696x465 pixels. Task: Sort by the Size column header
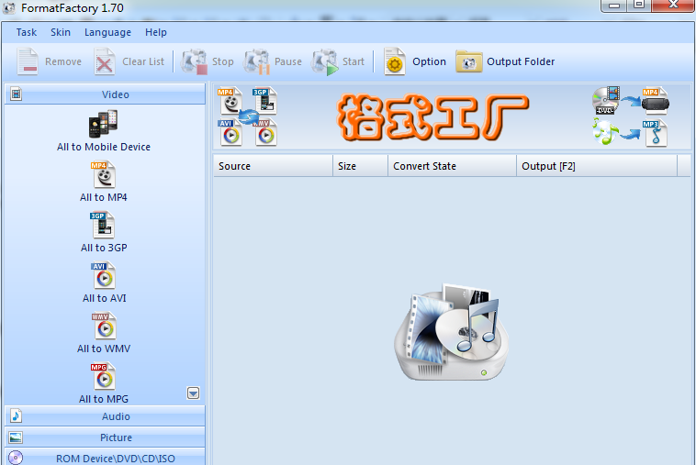(x=361, y=166)
